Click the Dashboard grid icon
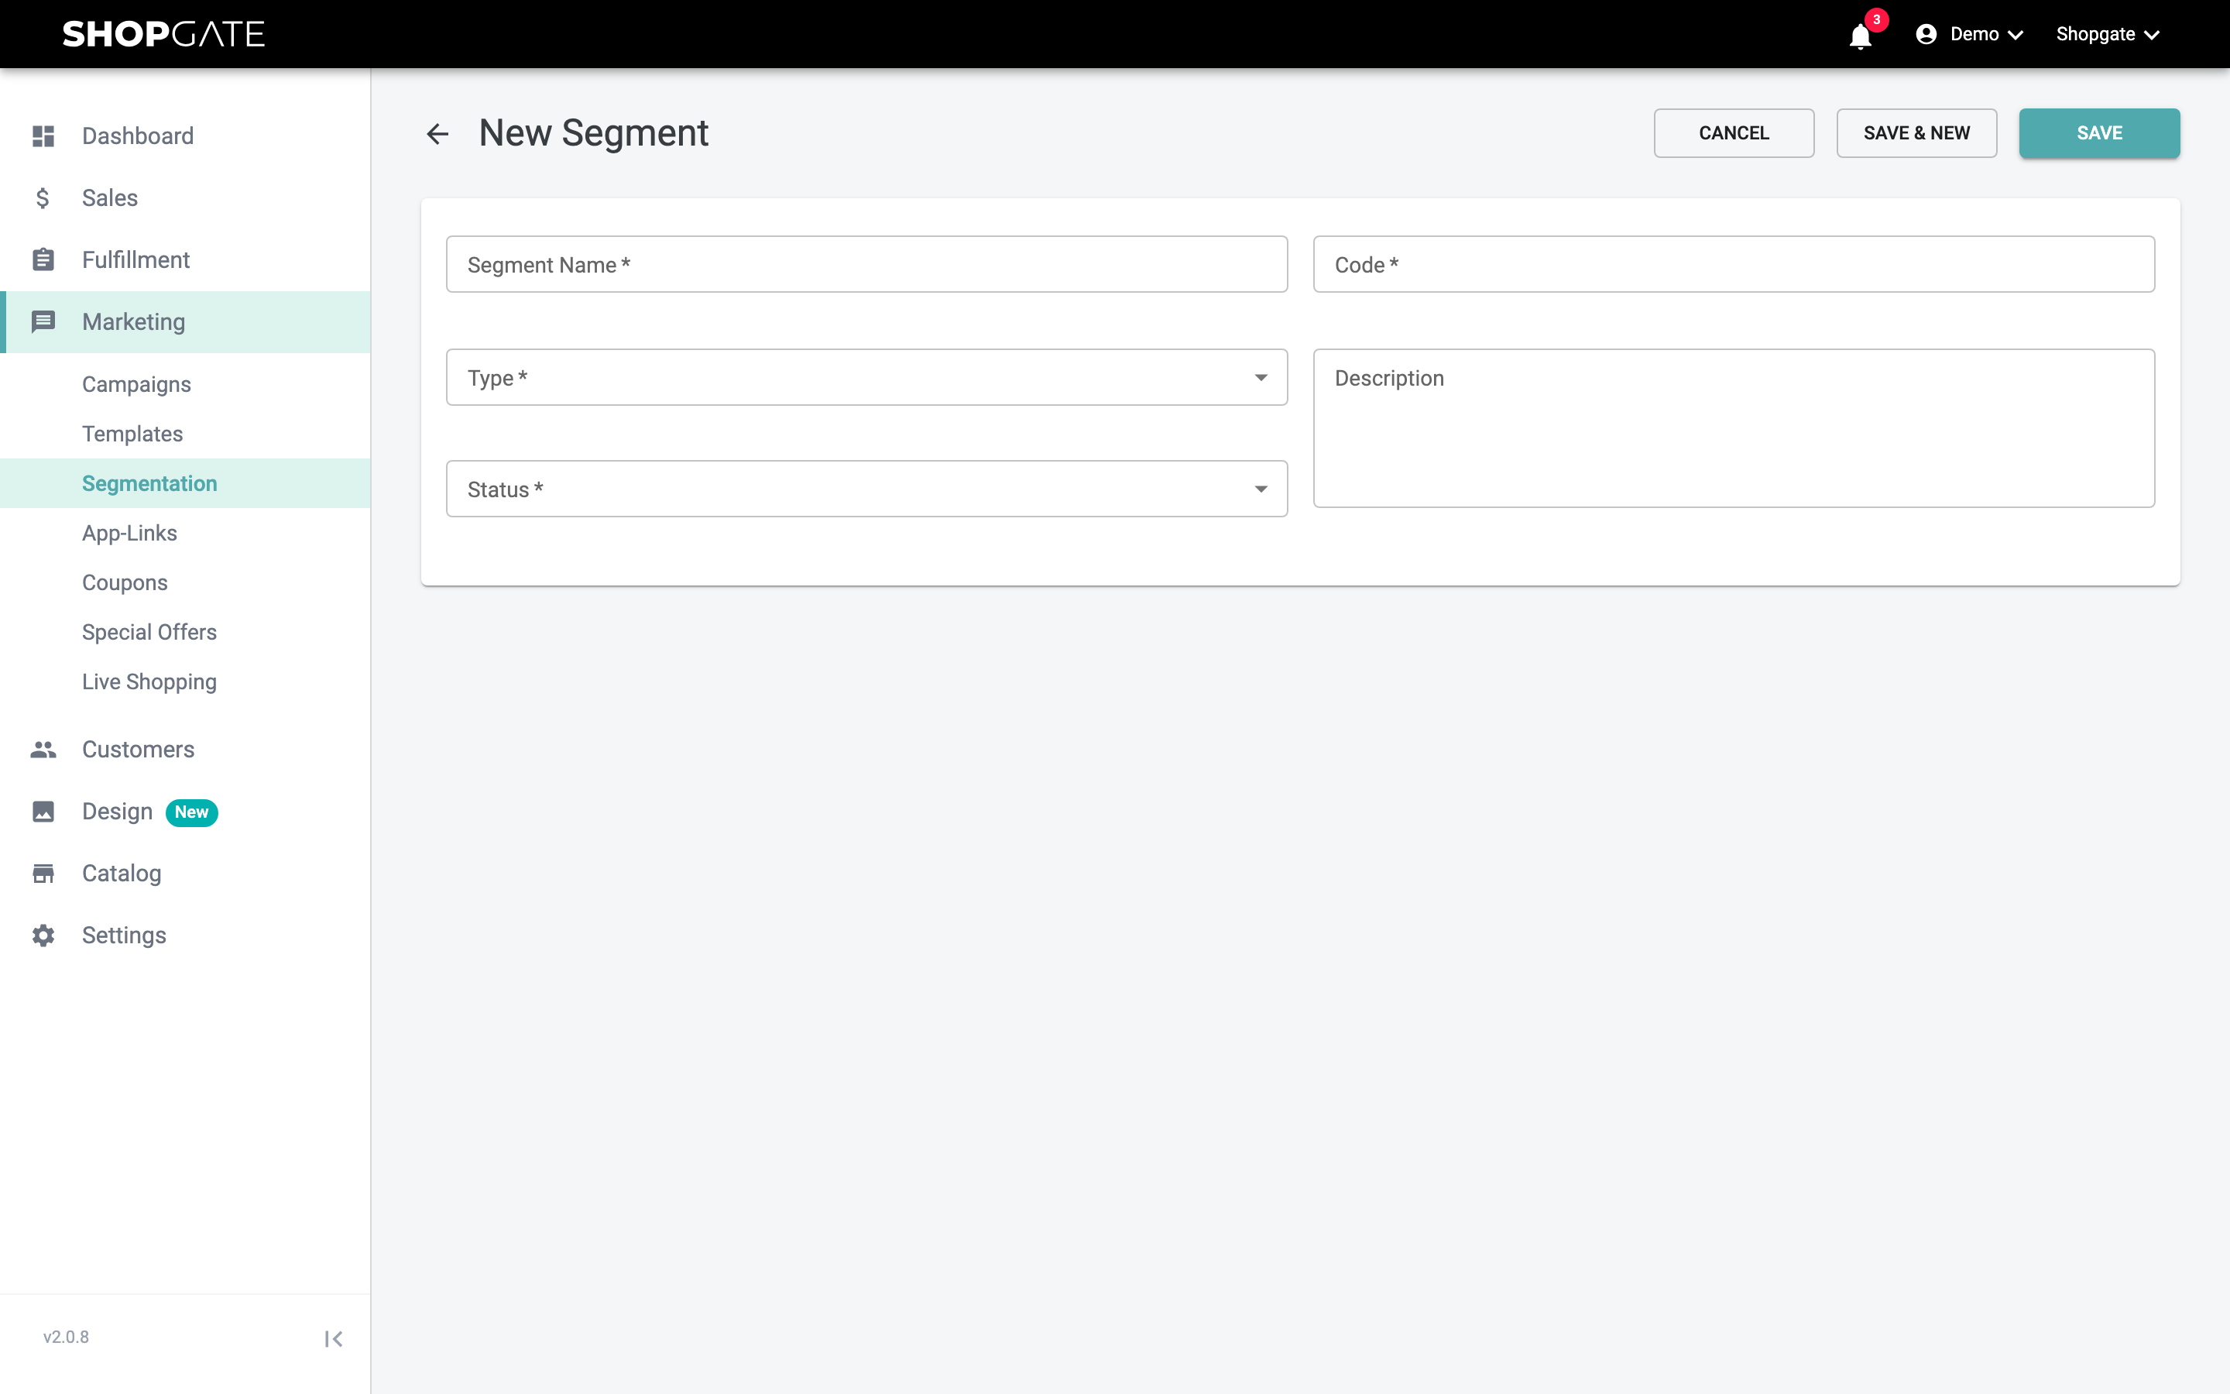This screenshot has width=2230, height=1394. 43,136
